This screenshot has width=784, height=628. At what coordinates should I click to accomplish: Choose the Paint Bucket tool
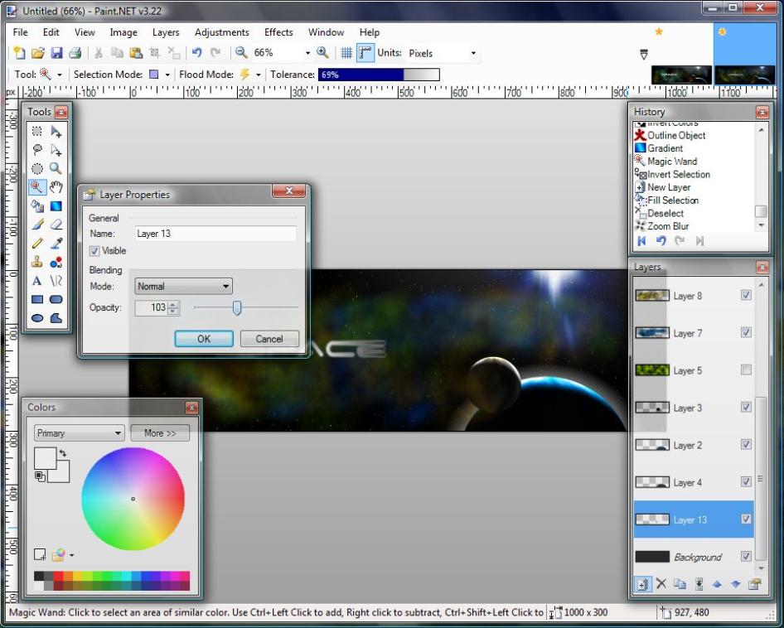(37, 206)
